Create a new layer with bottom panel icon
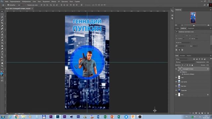Viewport: 212px width, 119px height. point(205,113)
